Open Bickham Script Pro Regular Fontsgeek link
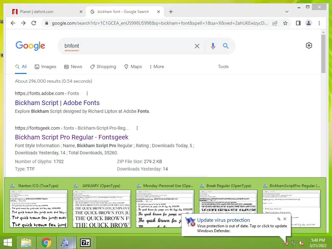Screen dimensions: 332x249 pyautogui.click(x=72, y=137)
